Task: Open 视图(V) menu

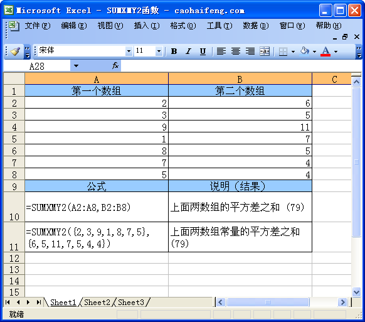Action: click(x=110, y=26)
